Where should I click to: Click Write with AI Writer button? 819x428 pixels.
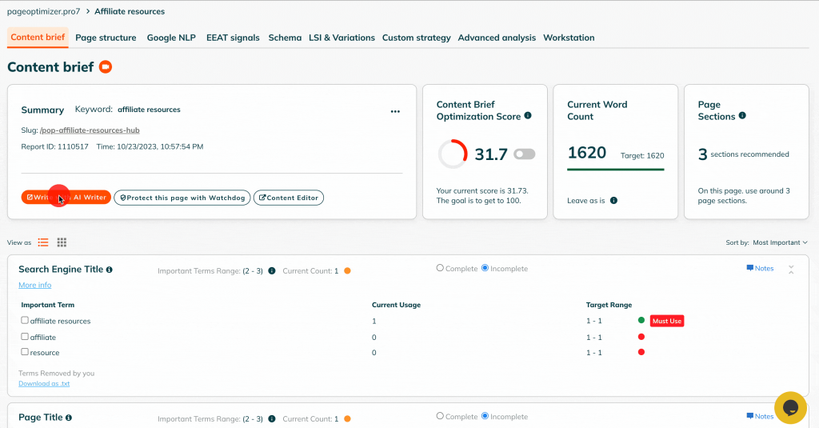coord(66,198)
